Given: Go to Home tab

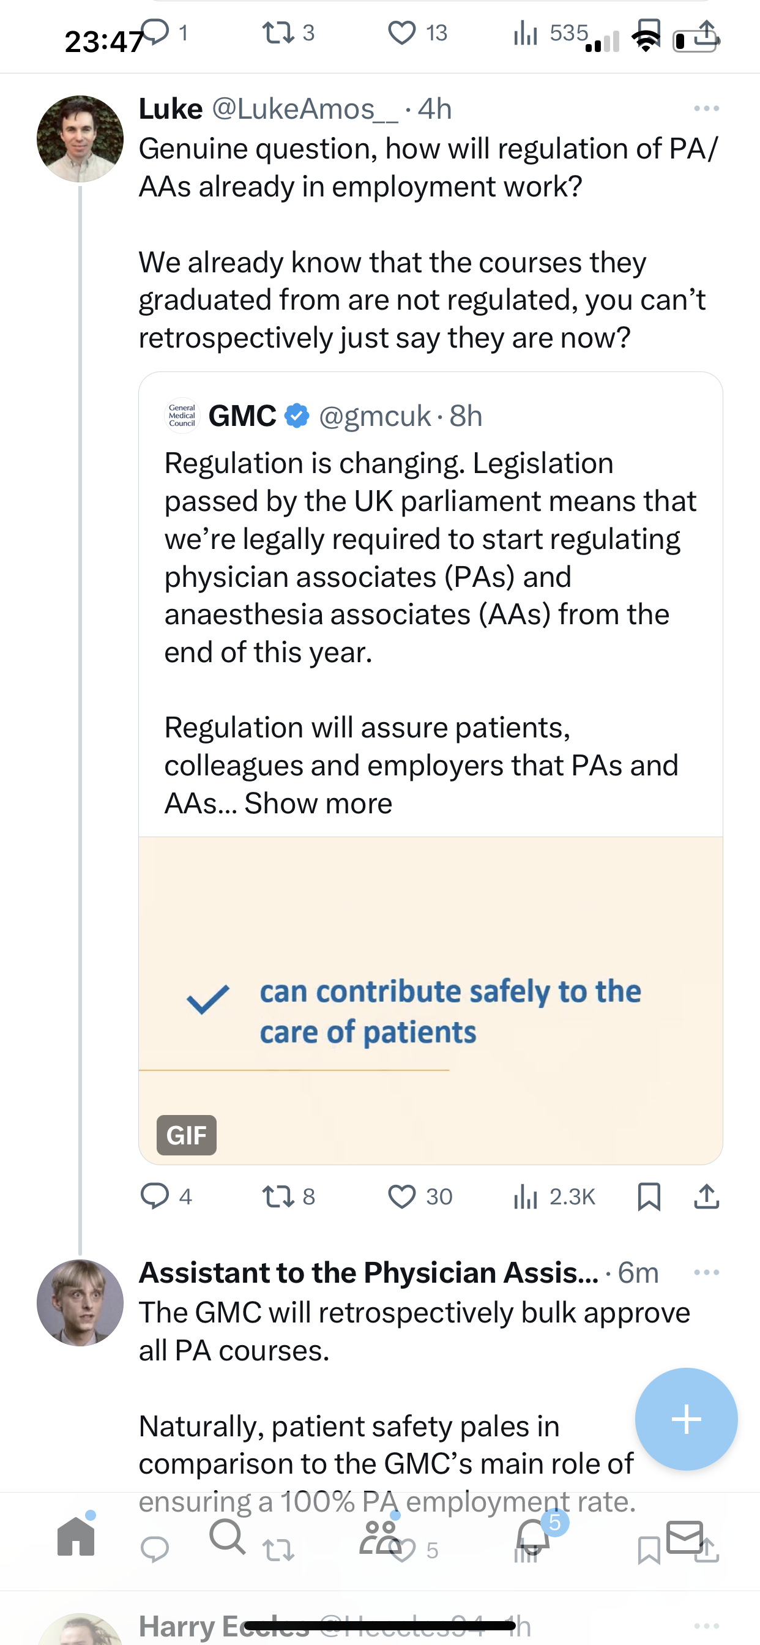Looking at the screenshot, I should 76,1536.
